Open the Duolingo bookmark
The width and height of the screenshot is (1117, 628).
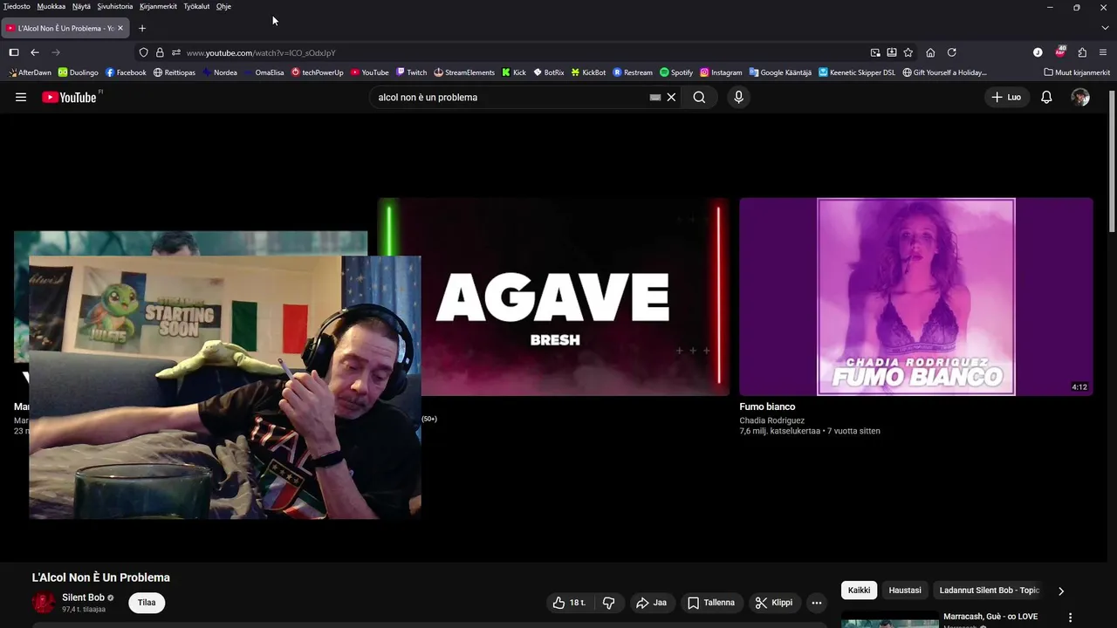(x=79, y=72)
